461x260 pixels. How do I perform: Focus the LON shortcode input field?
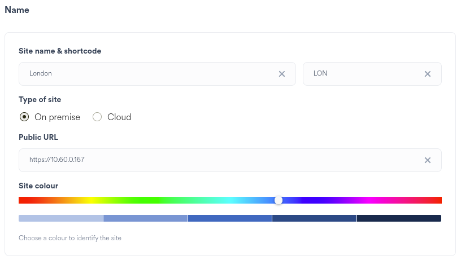362,74
